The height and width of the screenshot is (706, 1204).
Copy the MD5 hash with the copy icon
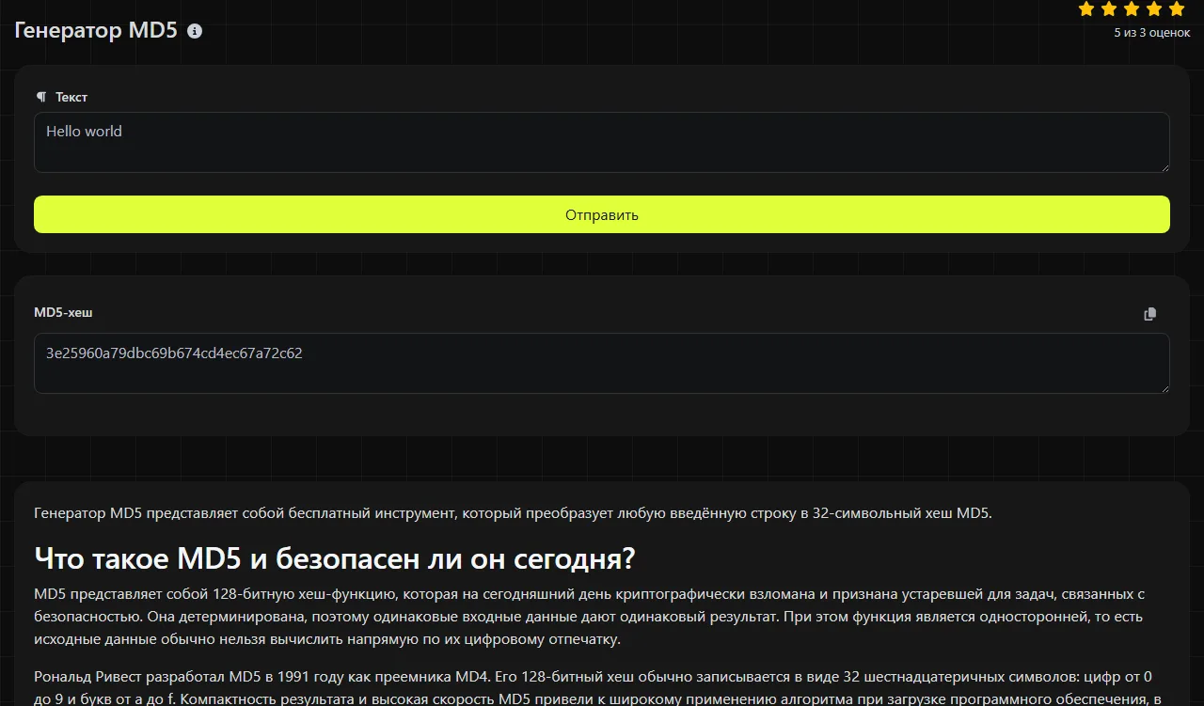pos(1149,314)
